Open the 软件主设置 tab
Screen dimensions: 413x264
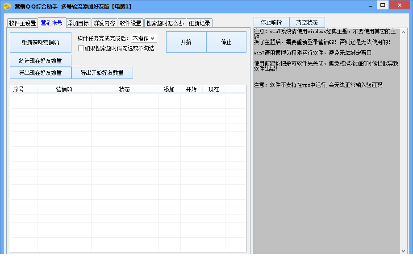pyautogui.click(x=22, y=23)
